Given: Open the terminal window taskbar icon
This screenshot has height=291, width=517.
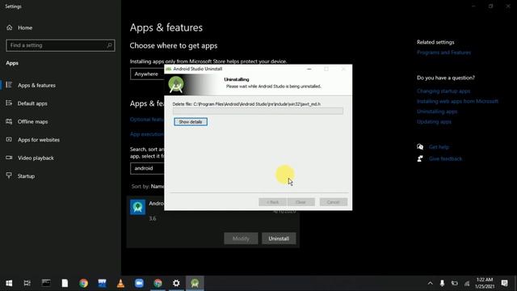Looking at the screenshot, I should pos(46,283).
